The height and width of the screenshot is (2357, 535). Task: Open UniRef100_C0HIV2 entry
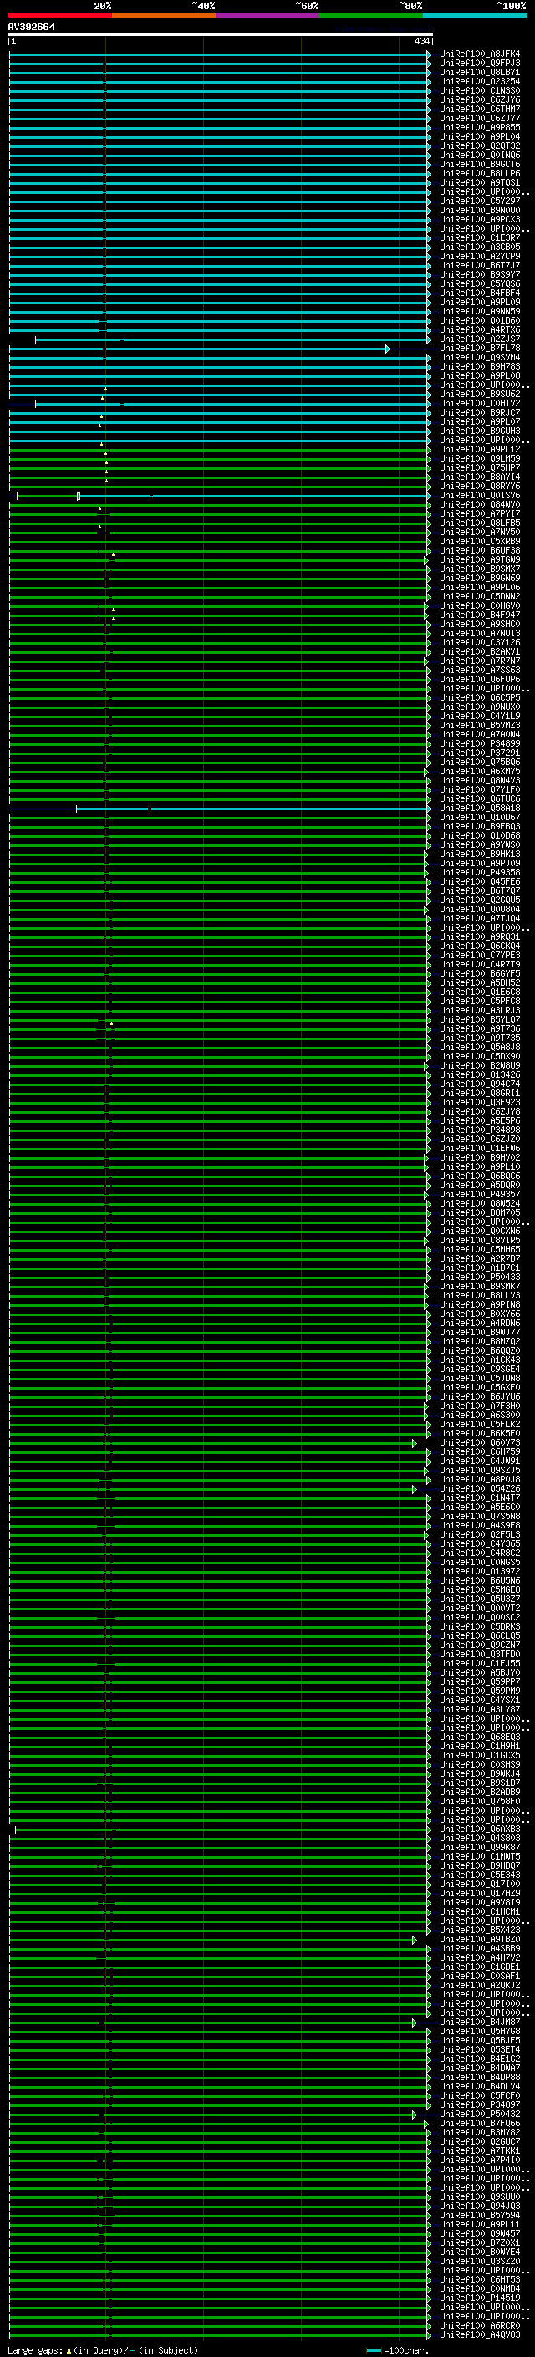pyautogui.click(x=480, y=404)
